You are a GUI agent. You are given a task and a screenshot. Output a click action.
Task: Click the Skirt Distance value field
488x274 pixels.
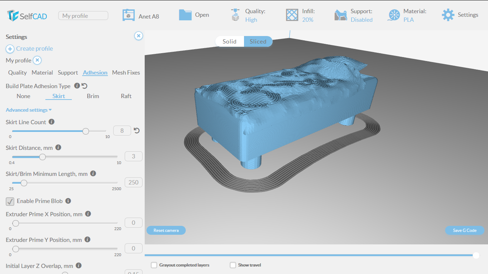coord(134,156)
